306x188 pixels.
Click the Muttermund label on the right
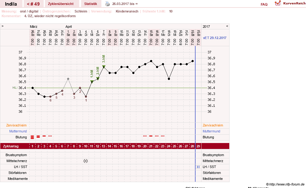click(211, 131)
